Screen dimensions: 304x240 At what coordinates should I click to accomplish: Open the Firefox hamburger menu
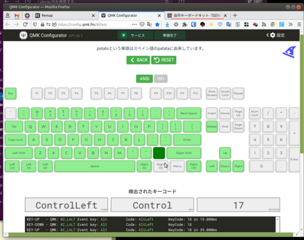(299, 24)
